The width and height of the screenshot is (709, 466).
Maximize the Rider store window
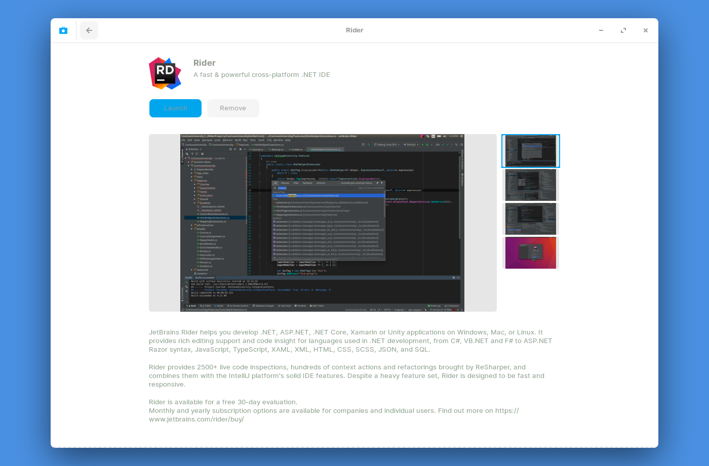(623, 30)
